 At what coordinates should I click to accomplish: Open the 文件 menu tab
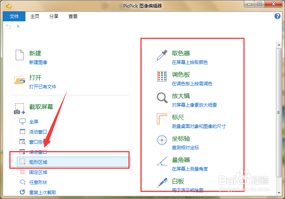click(14, 16)
